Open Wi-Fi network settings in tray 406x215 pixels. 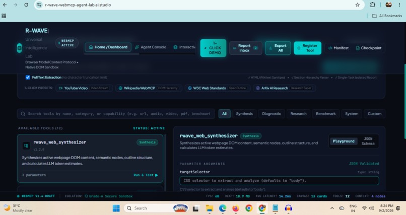(364, 208)
